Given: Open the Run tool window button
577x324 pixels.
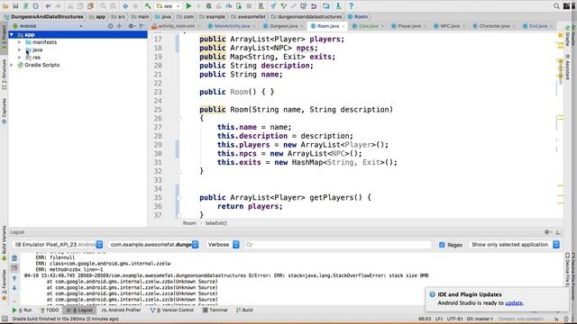Looking at the screenshot, I should pos(22,310).
